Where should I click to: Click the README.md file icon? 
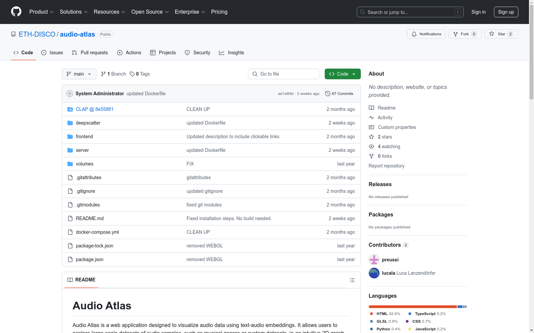coord(70,218)
